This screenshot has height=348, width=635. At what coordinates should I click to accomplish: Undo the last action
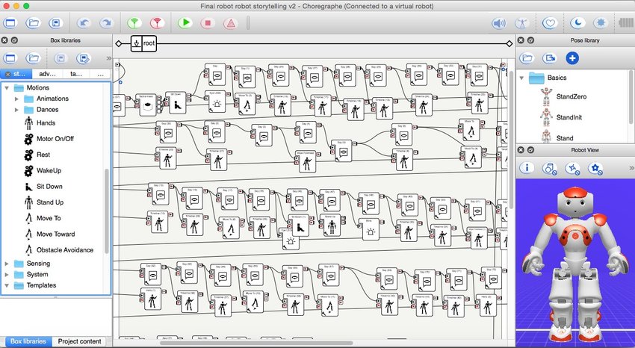[x=84, y=22]
